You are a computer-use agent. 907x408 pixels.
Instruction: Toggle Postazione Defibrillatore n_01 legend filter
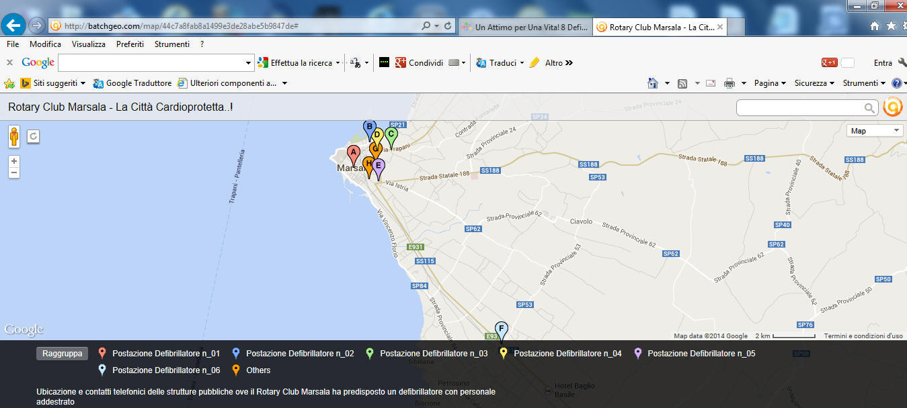pos(159,354)
